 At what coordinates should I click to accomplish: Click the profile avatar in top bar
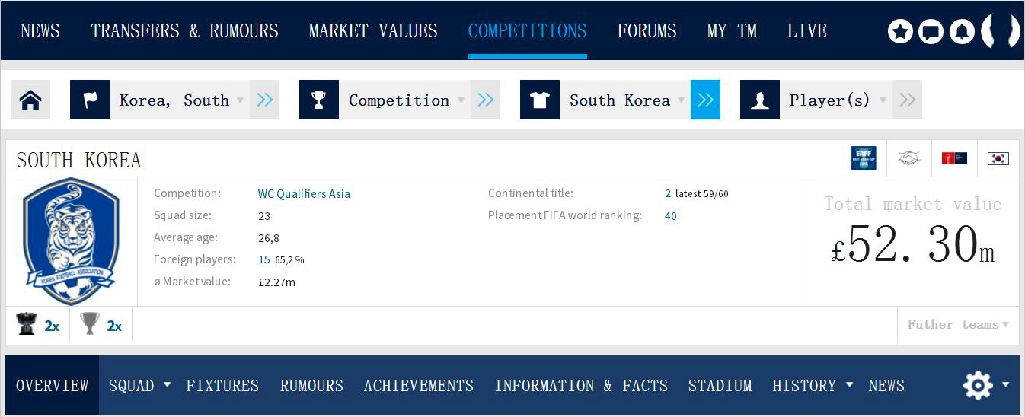tap(1000, 31)
